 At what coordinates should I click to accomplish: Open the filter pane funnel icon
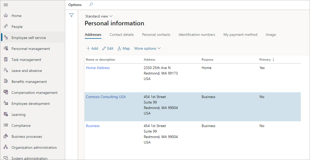click(x=71, y=15)
